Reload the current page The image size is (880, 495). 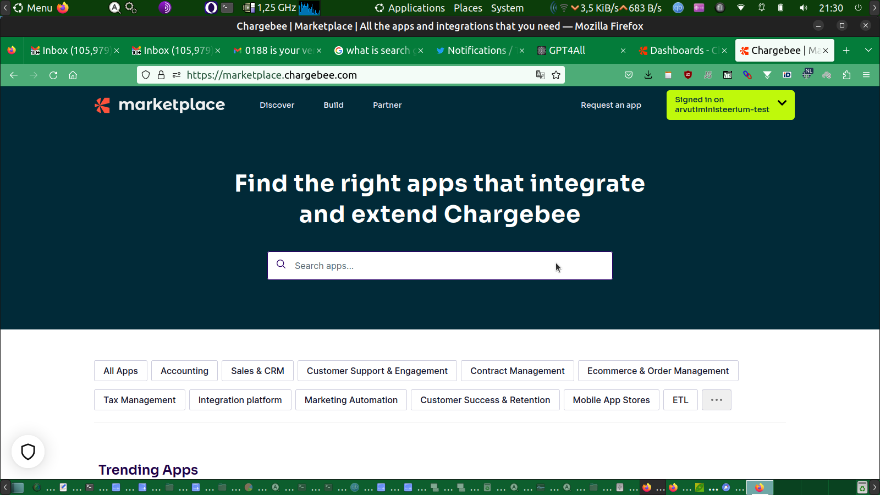(x=53, y=75)
